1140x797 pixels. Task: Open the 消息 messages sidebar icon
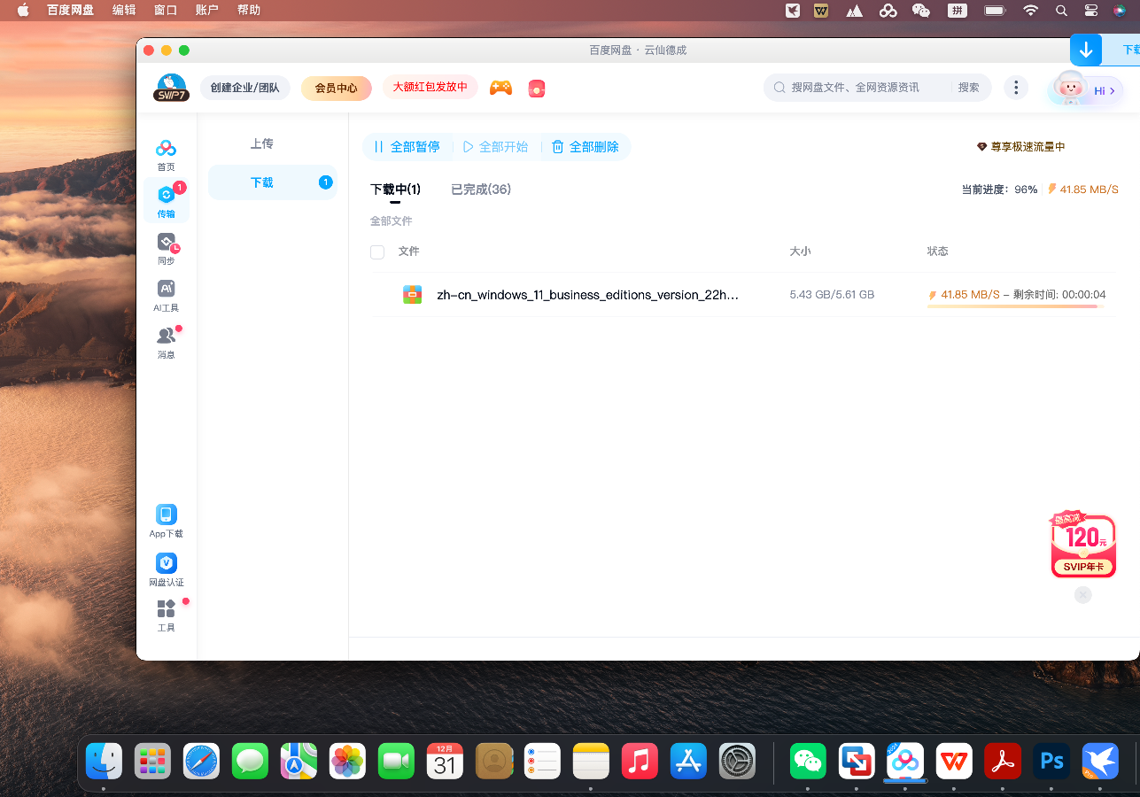(166, 342)
